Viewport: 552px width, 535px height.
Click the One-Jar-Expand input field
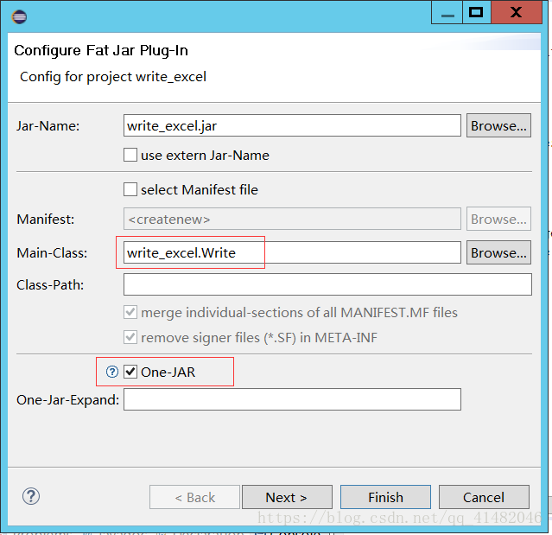point(292,399)
